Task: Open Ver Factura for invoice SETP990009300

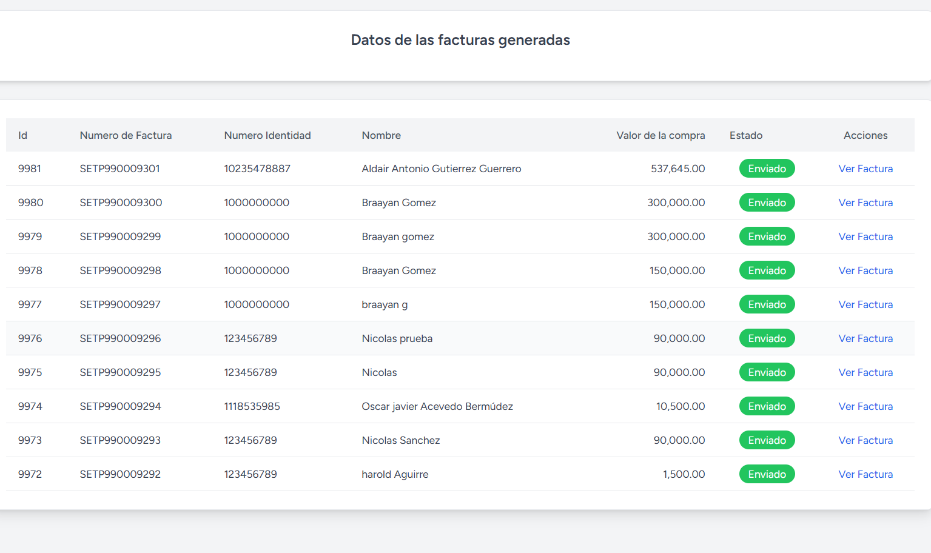Action: tap(865, 203)
